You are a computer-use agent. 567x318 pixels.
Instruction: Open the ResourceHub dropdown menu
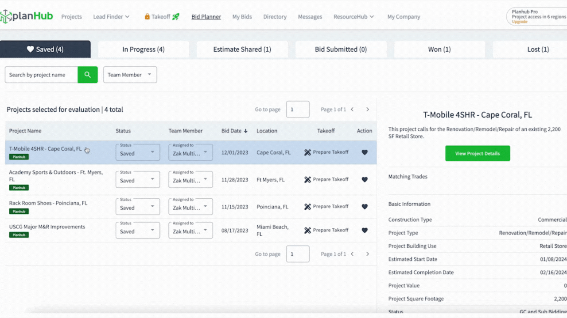point(353,17)
